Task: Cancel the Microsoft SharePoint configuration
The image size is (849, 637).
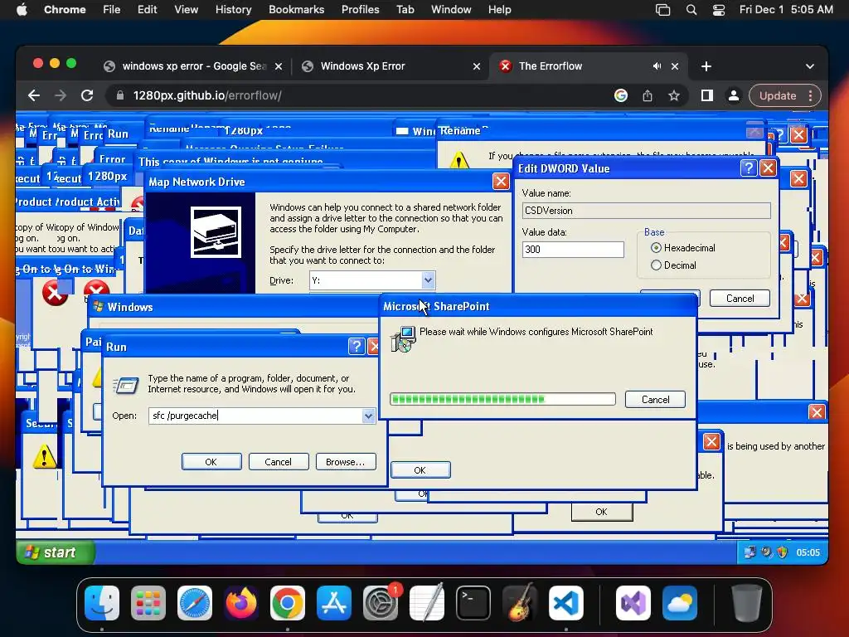Action: [655, 400]
